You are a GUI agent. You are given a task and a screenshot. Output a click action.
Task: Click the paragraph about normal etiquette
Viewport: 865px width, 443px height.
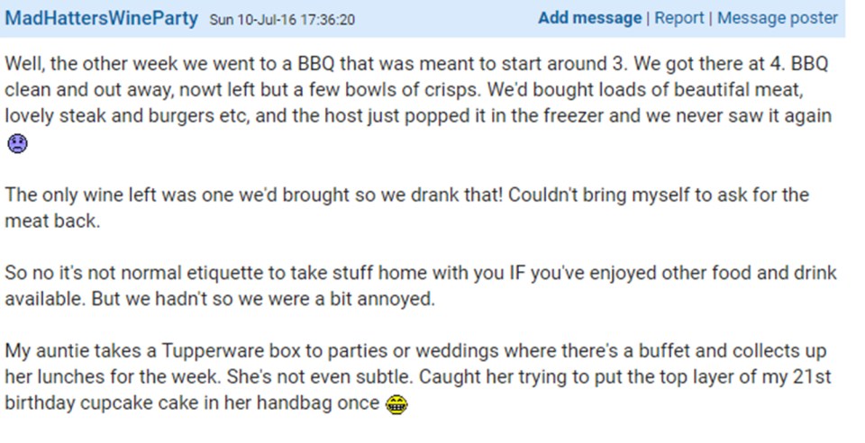421,286
